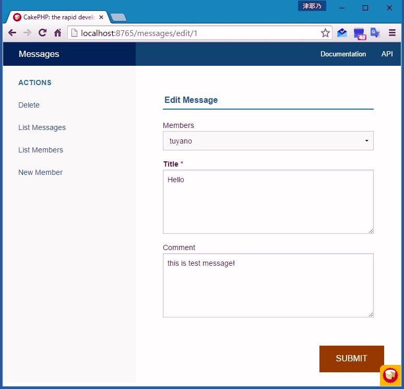Open the Google Translate extension icon
This screenshot has height=389, width=404.
[375, 33]
